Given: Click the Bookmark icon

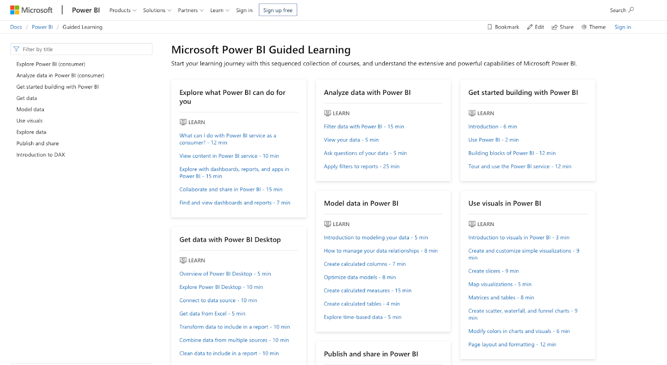Looking at the screenshot, I should pos(490,27).
